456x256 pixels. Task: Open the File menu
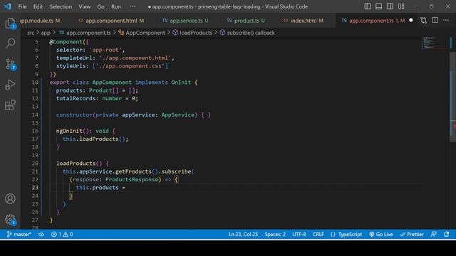tap(22, 6)
